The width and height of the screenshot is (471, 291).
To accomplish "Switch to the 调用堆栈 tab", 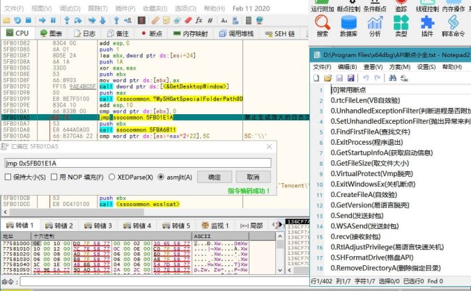I will [x=236, y=33].
